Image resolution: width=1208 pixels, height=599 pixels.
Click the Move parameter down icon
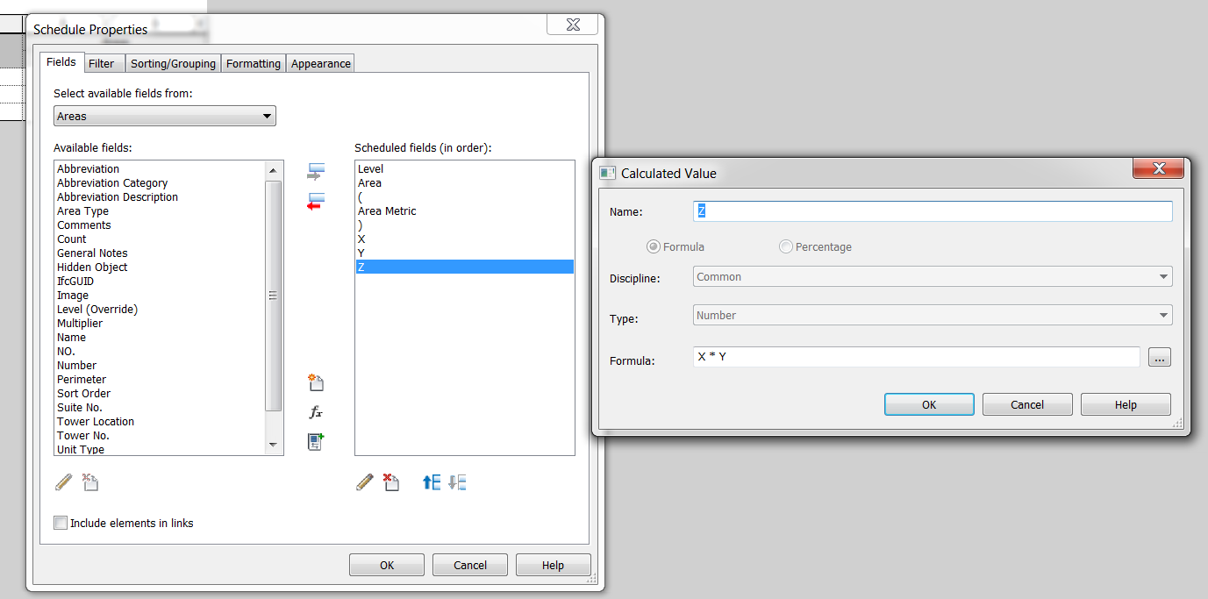(457, 482)
